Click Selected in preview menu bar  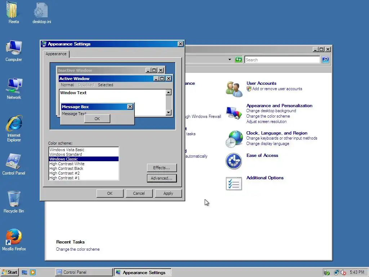106,85
